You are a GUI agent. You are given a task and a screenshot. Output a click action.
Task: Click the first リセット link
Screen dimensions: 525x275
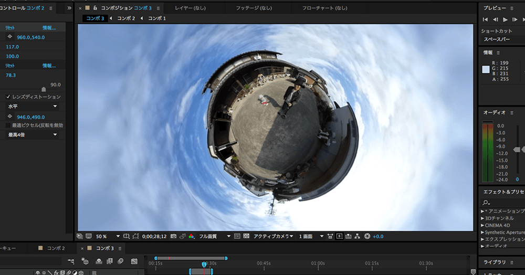point(10,28)
